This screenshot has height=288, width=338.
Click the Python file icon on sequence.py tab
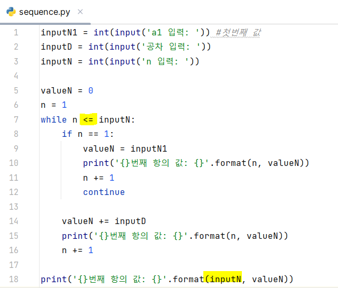[11, 12]
